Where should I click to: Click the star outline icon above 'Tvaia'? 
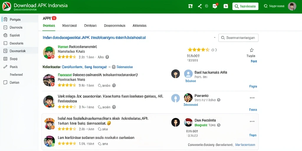point(252,50)
